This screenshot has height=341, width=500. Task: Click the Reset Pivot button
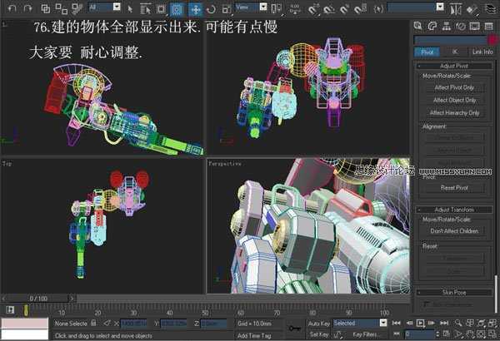click(x=454, y=188)
